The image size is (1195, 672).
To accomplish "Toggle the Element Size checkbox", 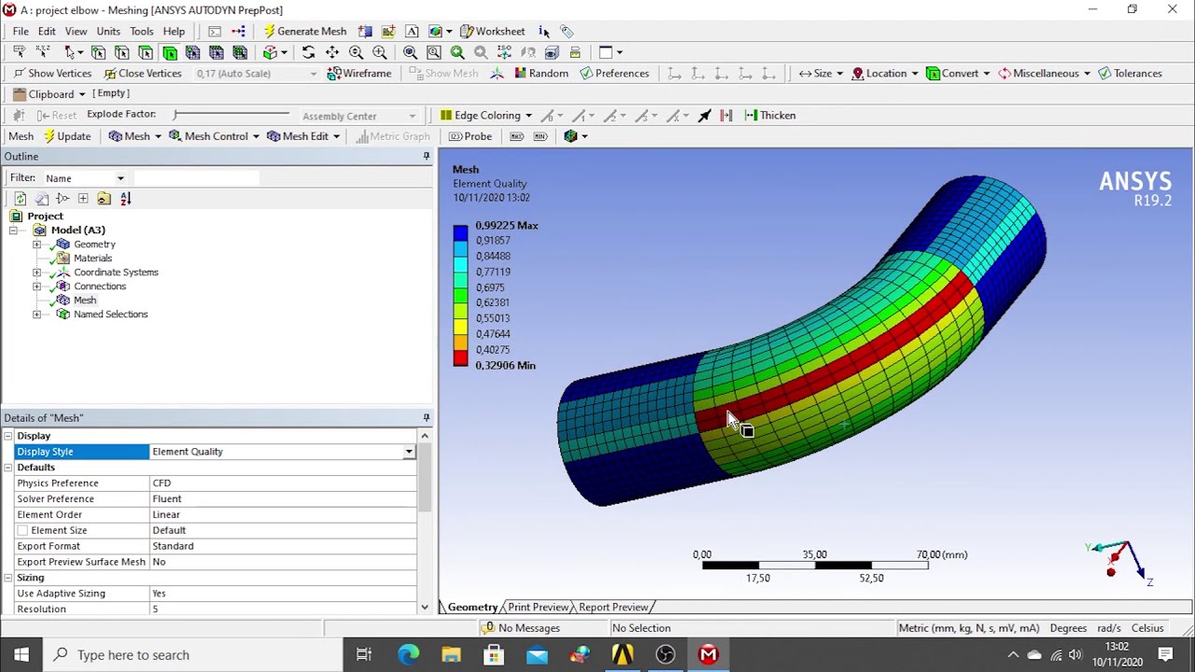I will (22, 530).
